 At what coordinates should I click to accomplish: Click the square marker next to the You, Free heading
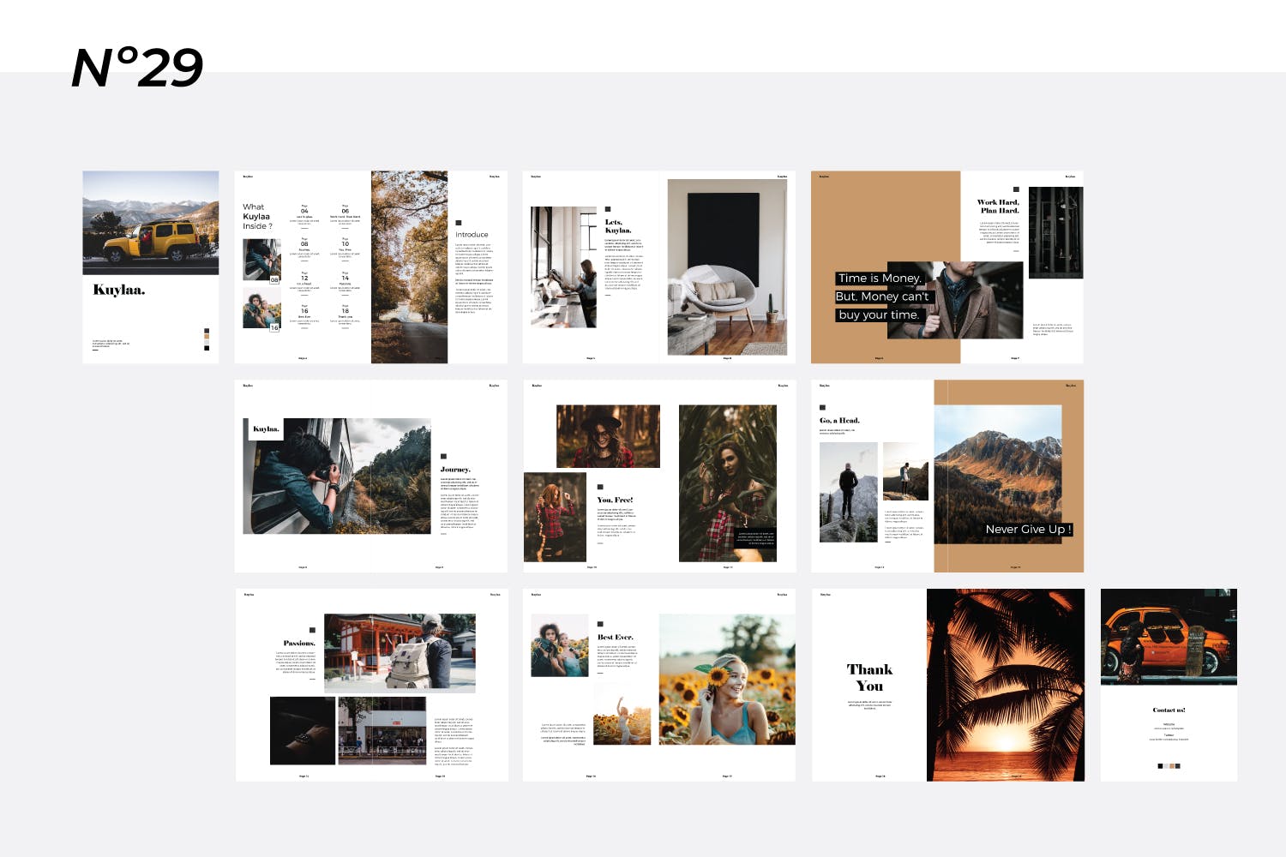[x=600, y=487]
